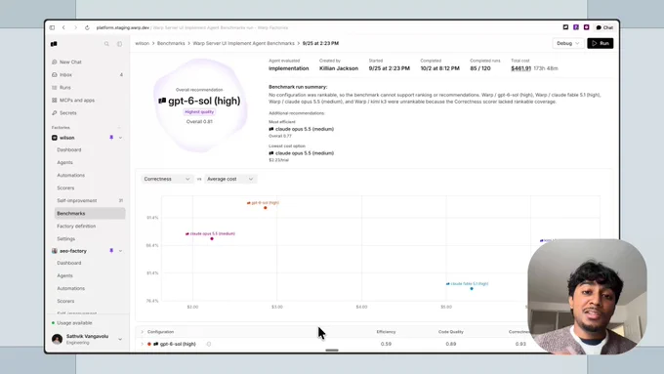The height and width of the screenshot is (374, 664).
Task: Open the Correctness axis dropdown
Action: (x=166, y=179)
